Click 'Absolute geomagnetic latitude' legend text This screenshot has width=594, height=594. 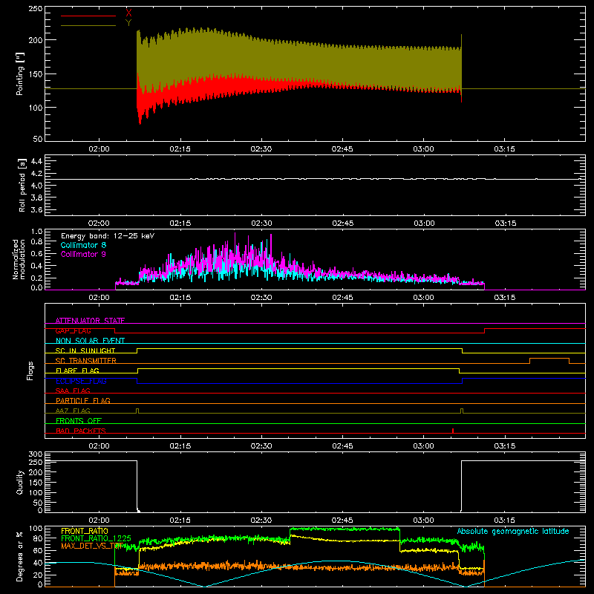pyautogui.click(x=513, y=531)
